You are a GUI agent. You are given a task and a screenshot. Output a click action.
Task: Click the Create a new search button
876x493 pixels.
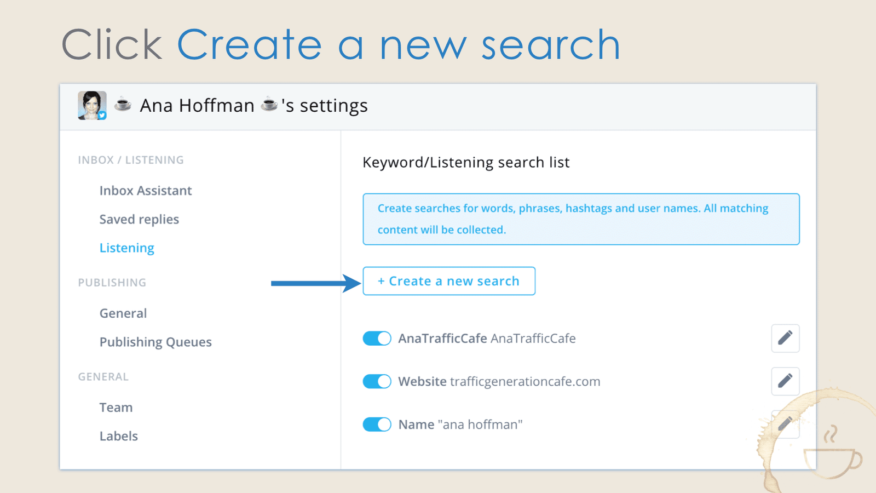(448, 281)
